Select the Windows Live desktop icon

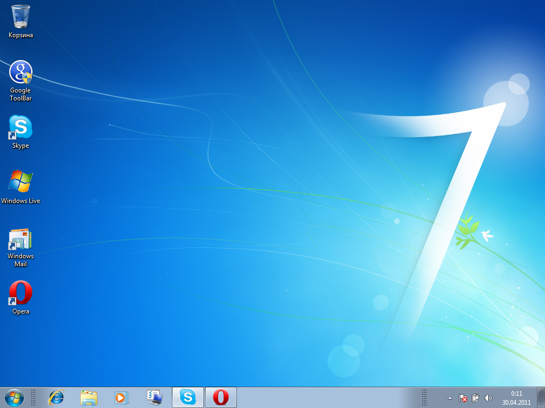(21, 182)
